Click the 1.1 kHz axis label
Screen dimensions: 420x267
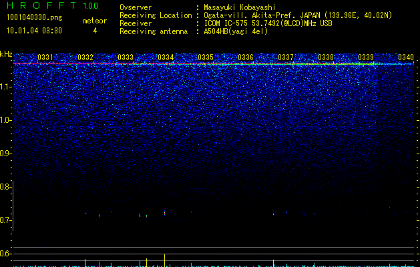(x=6, y=87)
